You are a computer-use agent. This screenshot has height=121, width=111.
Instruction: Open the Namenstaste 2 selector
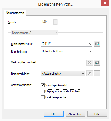35,33
